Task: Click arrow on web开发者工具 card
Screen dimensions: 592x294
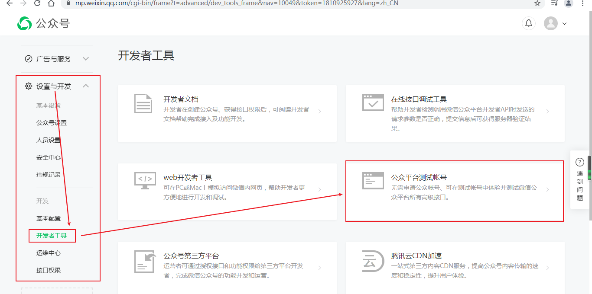Action: point(319,189)
